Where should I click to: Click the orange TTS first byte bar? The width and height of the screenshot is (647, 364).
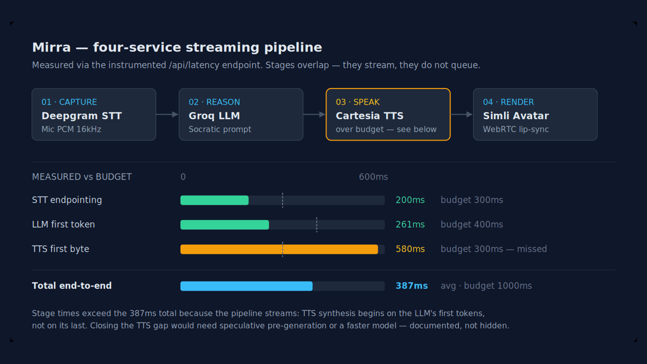click(x=279, y=249)
